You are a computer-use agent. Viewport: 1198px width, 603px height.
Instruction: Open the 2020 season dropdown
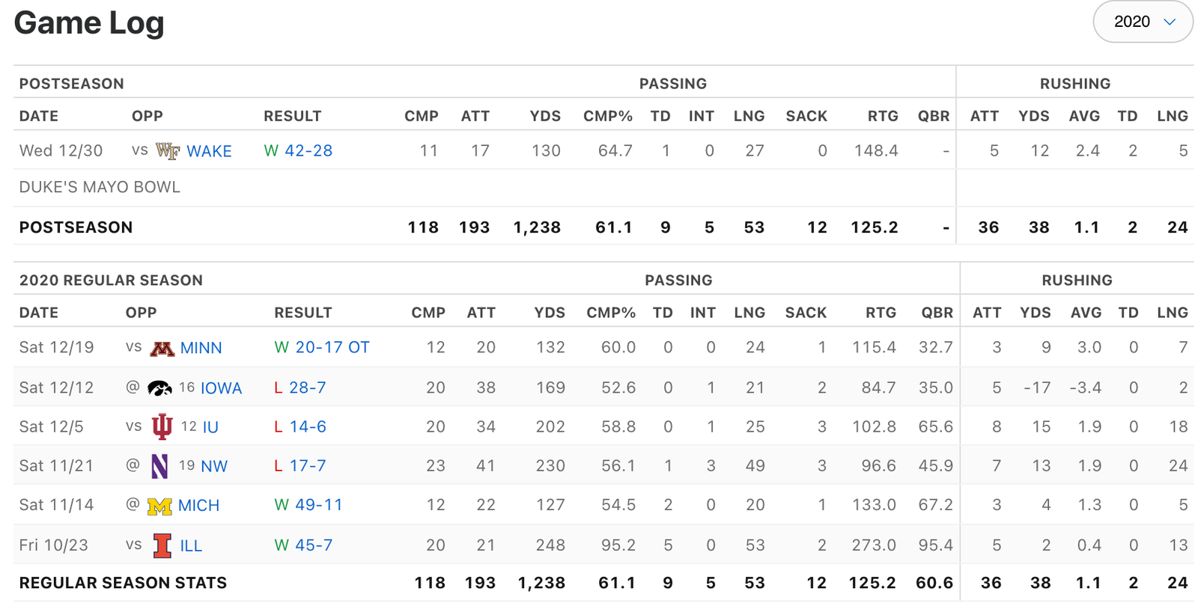click(1143, 22)
